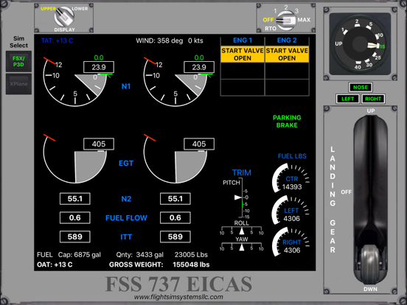Click the roll trim scale pointer

pos(242,231)
